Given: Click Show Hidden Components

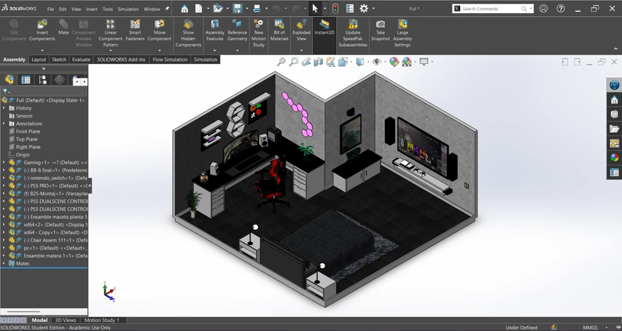Looking at the screenshot, I should click(188, 33).
